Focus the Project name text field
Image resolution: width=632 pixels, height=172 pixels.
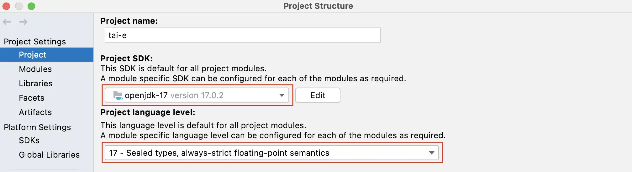point(242,35)
